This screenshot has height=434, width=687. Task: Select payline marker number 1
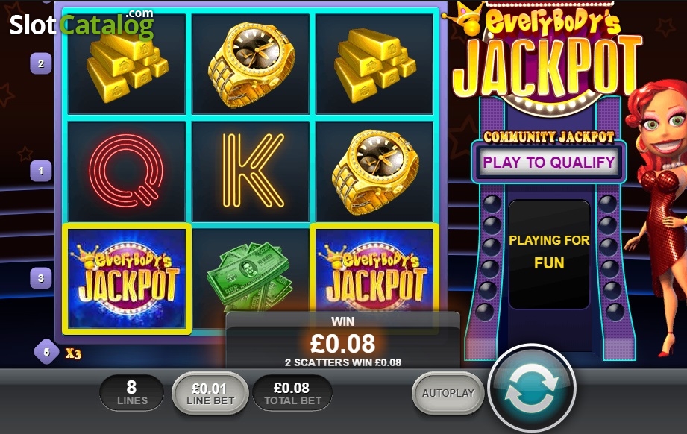pyautogui.click(x=41, y=171)
